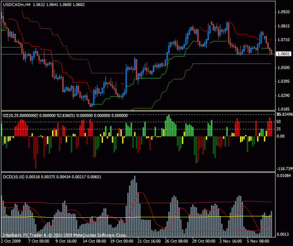Click the 9 Oct 16:00 time label
293x246 pixels.
[66, 241]
